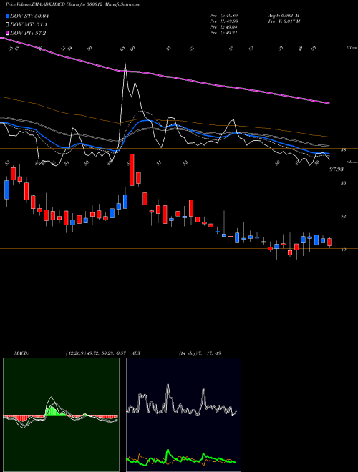358x472 pixels.
Task: Click the 'Pre O: 49.89' value
Action: (223, 16)
